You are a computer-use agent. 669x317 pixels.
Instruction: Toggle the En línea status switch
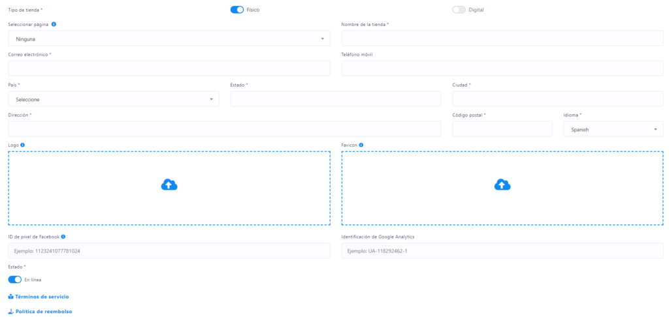coord(15,280)
